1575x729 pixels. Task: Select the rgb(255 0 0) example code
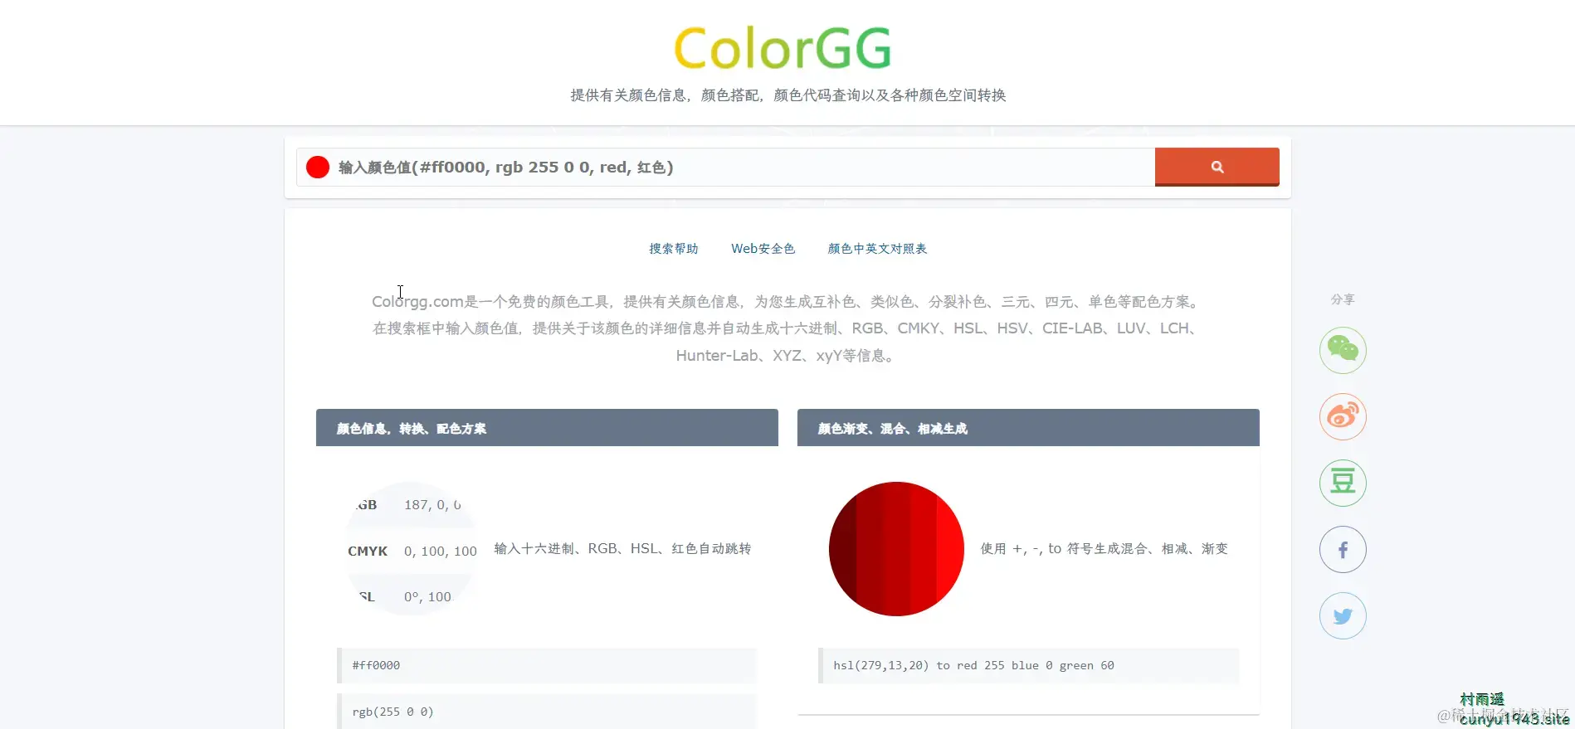[547, 712]
